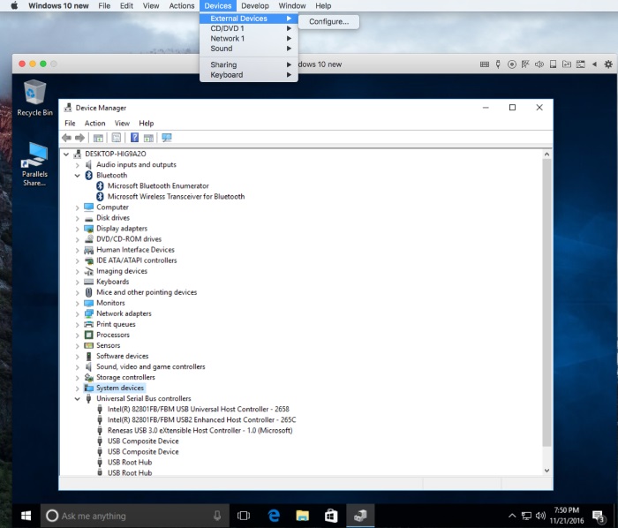Expand the Keyboards category

coord(78,283)
